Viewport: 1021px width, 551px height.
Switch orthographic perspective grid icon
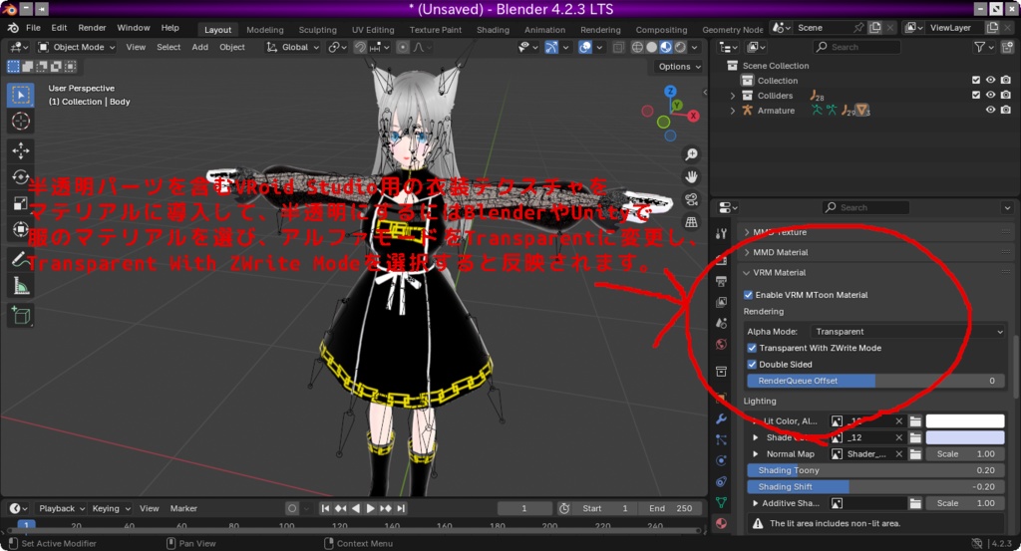(x=691, y=222)
